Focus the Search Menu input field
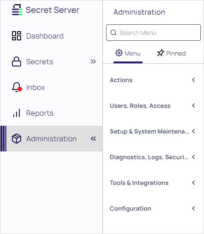The height and width of the screenshot is (234, 204). 153,33
